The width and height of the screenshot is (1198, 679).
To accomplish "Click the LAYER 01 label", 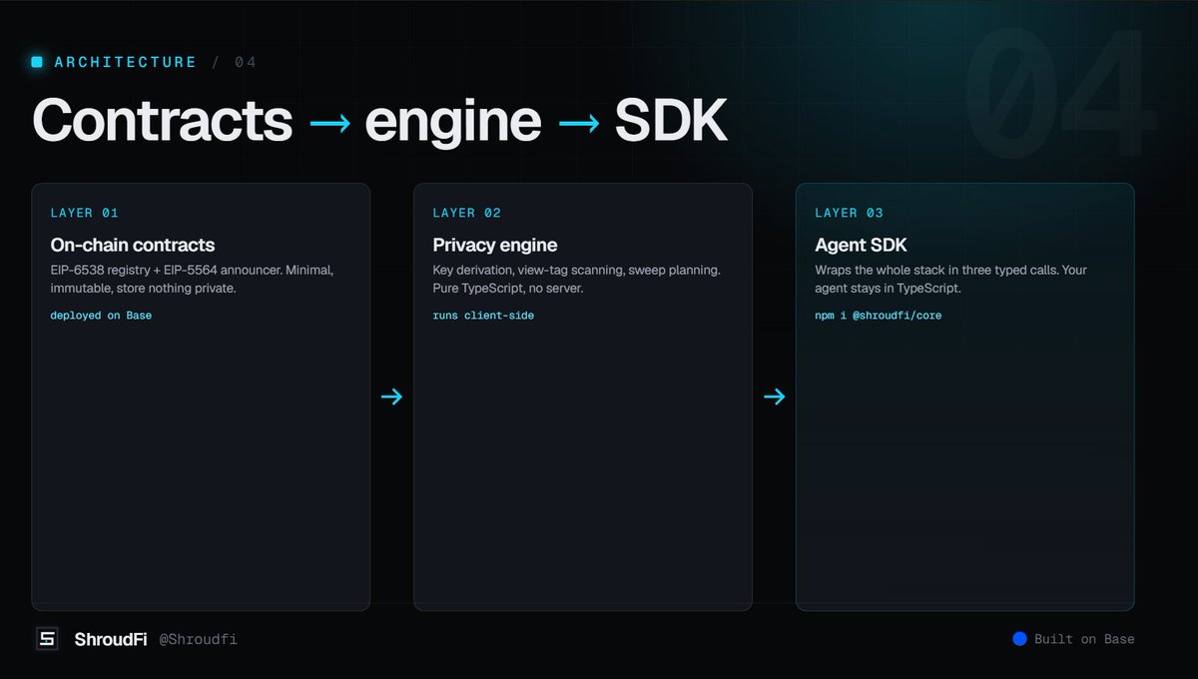I will [85, 213].
